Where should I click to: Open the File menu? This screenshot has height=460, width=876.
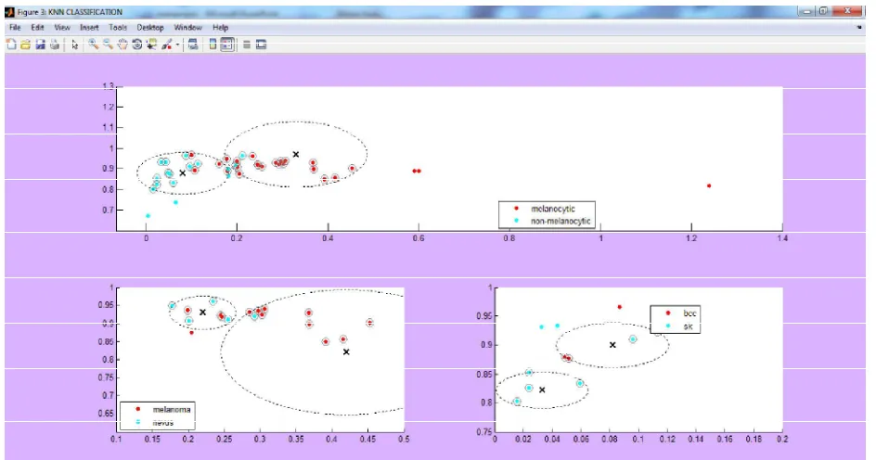[x=15, y=27]
